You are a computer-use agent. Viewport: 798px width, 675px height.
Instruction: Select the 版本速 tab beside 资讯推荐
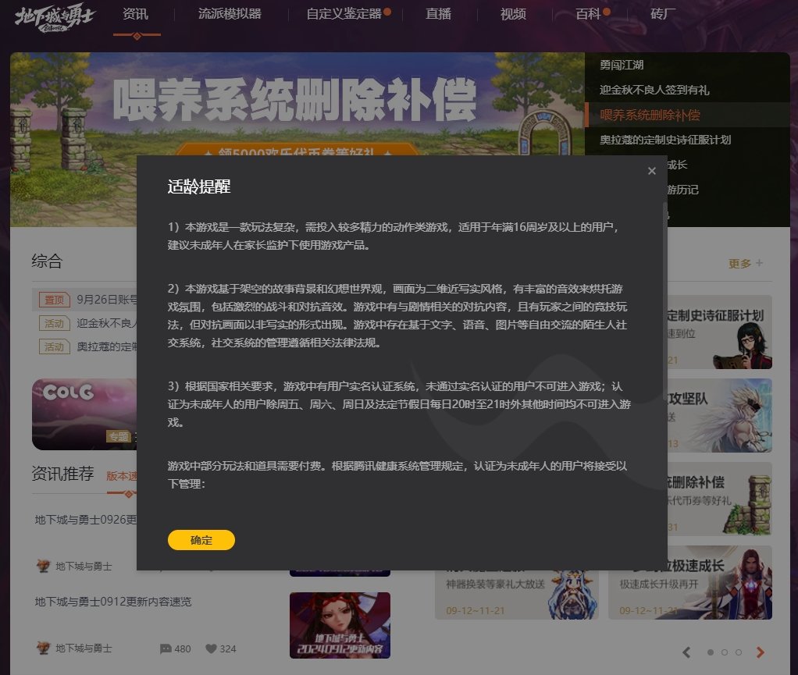tap(122, 476)
